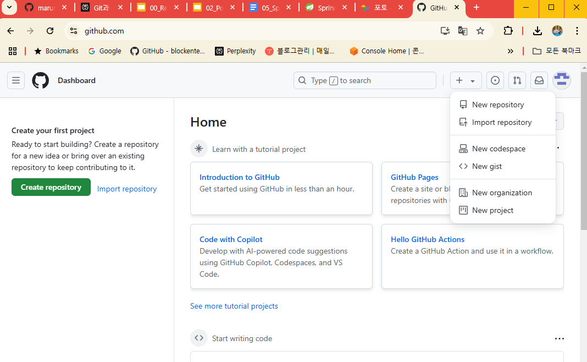Select New organization from menu
The height and width of the screenshot is (362, 587).
tap(503, 193)
